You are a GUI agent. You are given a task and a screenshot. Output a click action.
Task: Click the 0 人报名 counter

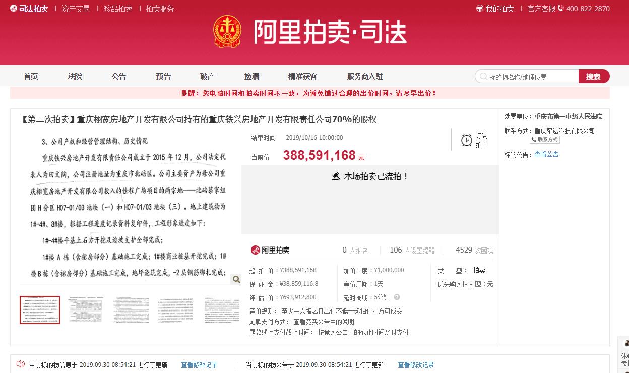(x=355, y=250)
